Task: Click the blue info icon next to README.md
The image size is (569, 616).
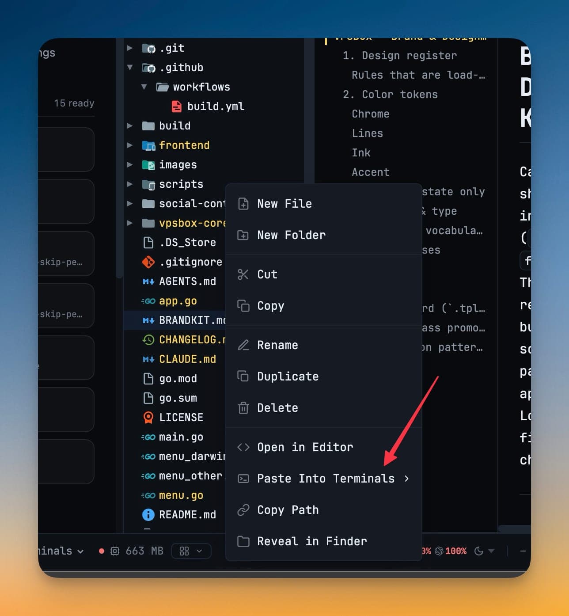Action: pyautogui.click(x=148, y=515)
